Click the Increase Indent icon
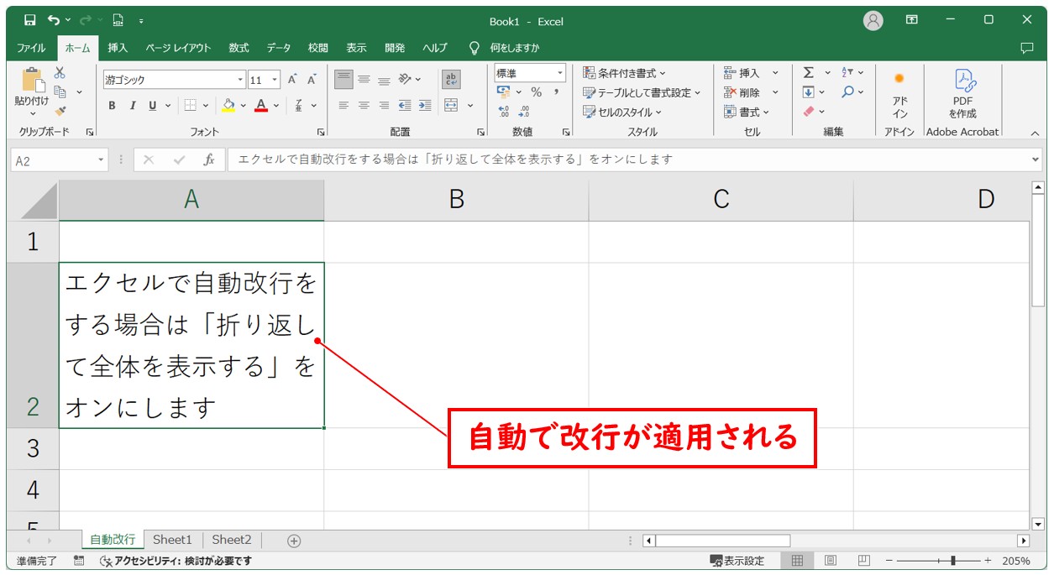The image size is (1054, 575). tap(425, 106)
